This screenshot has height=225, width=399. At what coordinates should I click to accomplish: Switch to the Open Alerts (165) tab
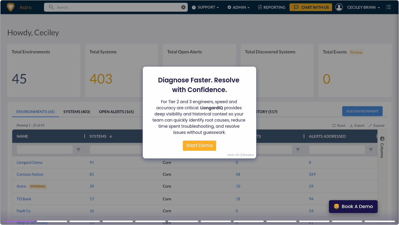point(116,112)
